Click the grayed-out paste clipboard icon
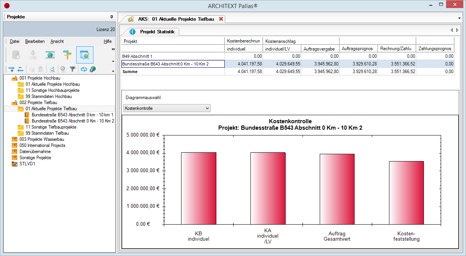Screen dimensions: 466x256 pos(41,69)
